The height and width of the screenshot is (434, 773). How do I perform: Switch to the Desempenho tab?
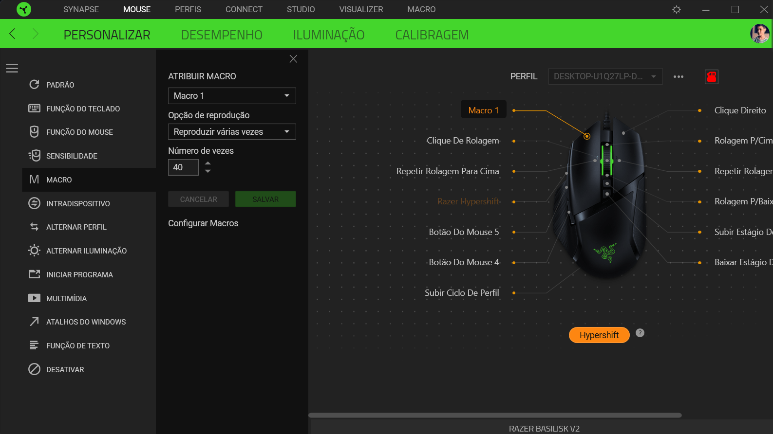click(x=222, y=35)
